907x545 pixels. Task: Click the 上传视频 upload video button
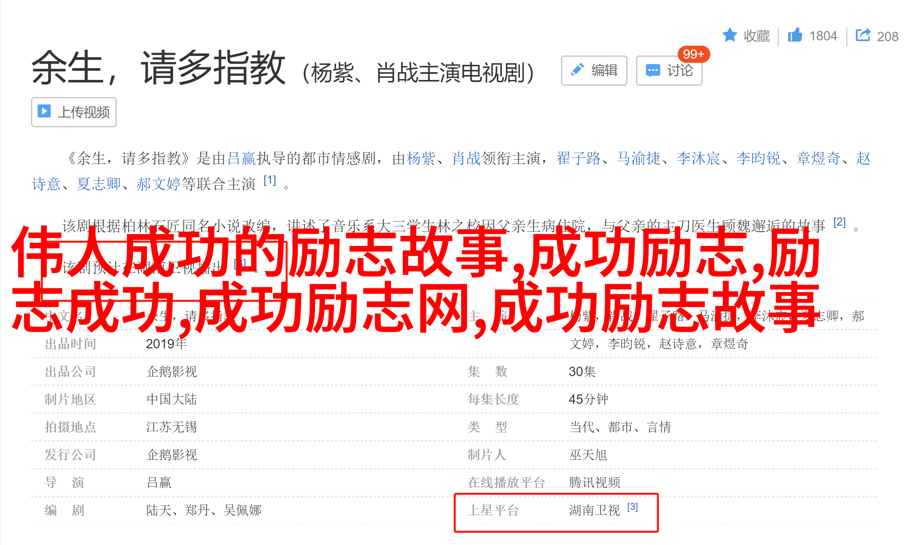74,112
